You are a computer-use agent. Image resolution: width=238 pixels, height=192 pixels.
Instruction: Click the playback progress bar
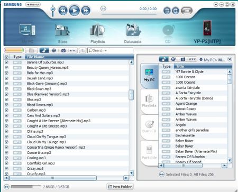coord(129,14)
